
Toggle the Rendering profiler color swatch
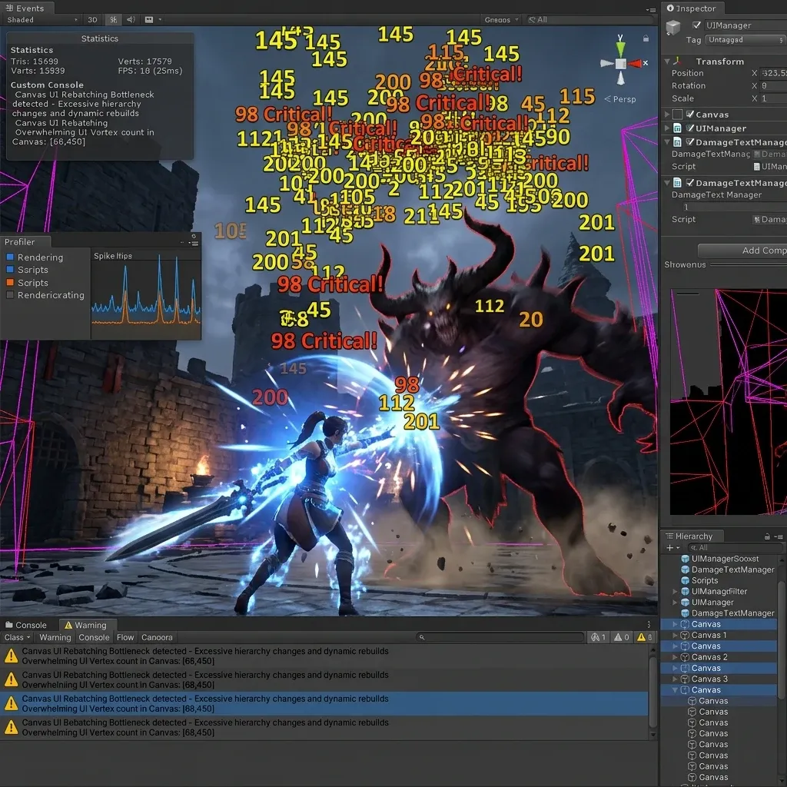pyautogui.click(x=9, y=257)
